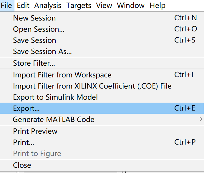The width and height of the screenshot is (204, 173).
Task: Open the File menu
Action: pyautogui.click(x=6, y=6)
